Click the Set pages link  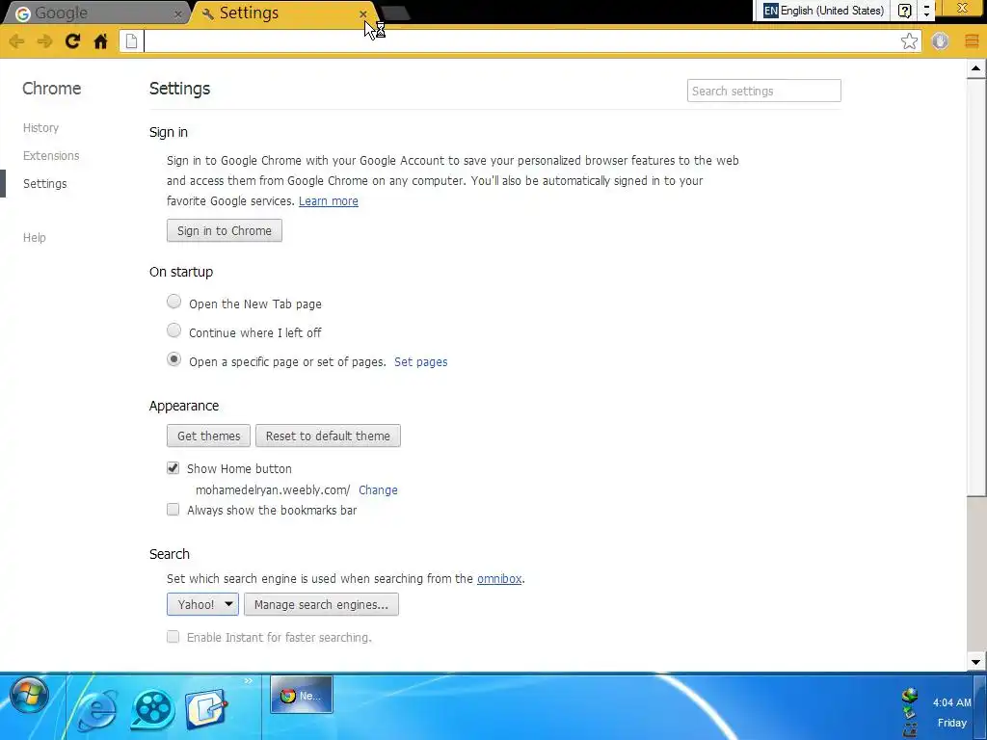(x=421, y=362)
